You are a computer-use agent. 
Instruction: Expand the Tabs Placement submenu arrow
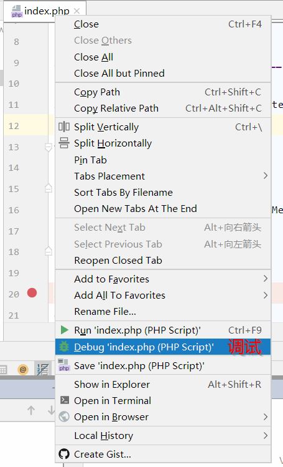(266, 176)
